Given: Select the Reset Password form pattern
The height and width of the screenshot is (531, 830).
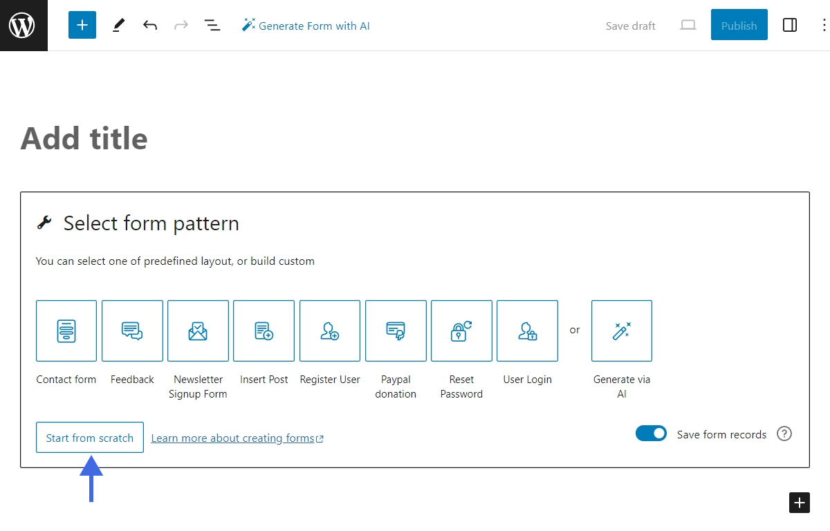Looking at the screenshot, I should (x=461, y=330).
